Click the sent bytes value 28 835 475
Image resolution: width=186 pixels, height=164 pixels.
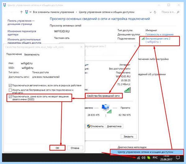(x=94, y=115)
